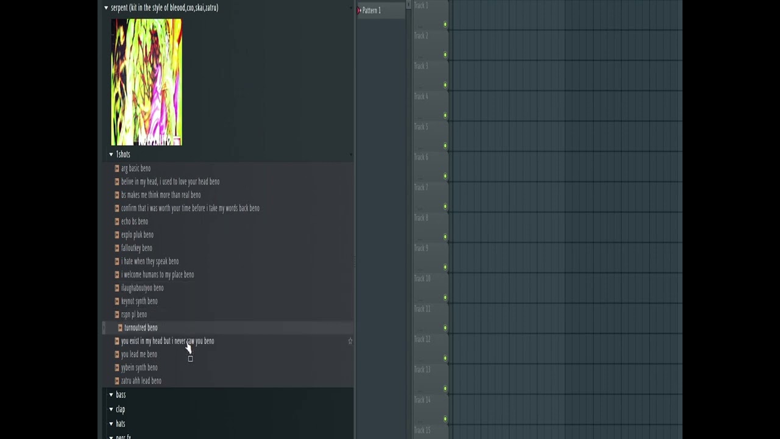The width and height of the screenshot is (780, 439).
Task: Click sample icon beside echo bs beno
Action: 117,221
